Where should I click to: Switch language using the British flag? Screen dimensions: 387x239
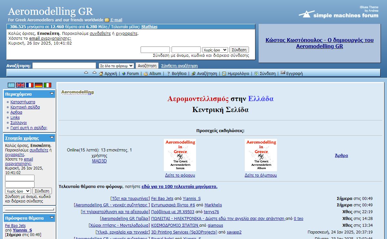tap(20, 85)
